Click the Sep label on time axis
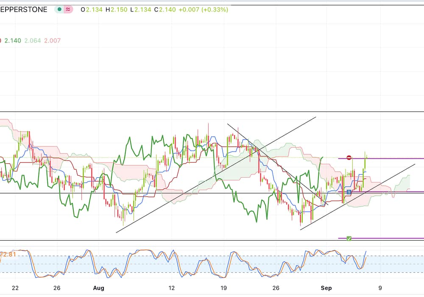This screenshot has height=297, width=424. coord(326,288)
